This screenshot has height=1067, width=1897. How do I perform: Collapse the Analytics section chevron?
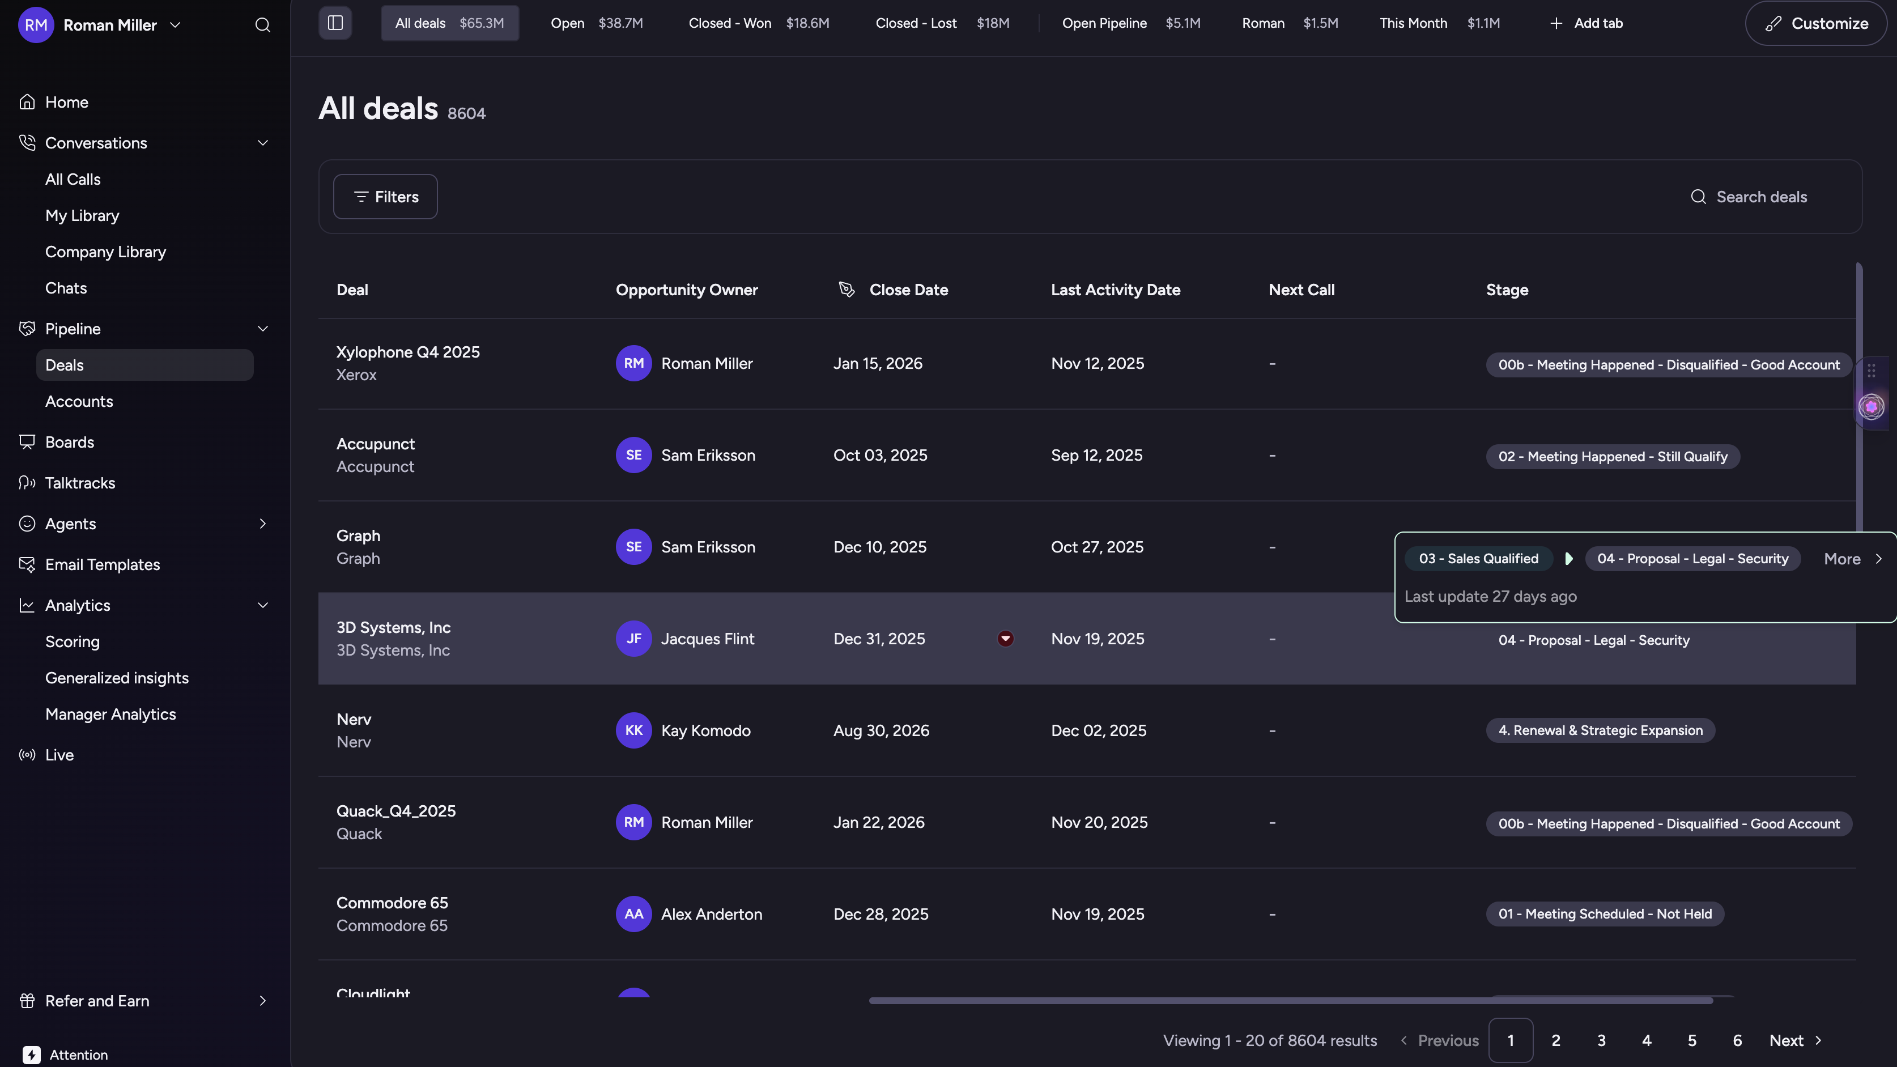click(263, 605)
